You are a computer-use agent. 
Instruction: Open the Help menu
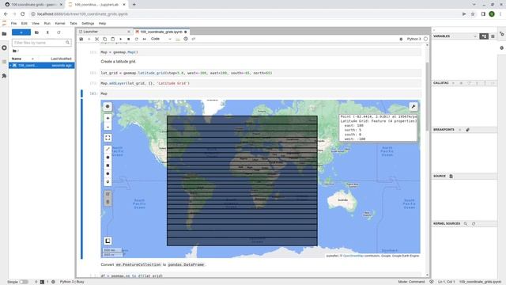102,23
